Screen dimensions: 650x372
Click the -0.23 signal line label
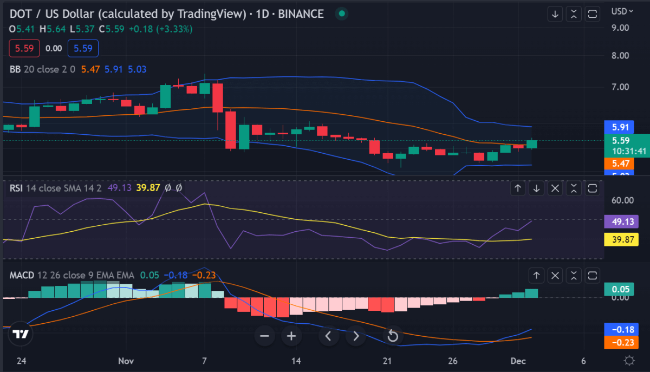point(620,342)
